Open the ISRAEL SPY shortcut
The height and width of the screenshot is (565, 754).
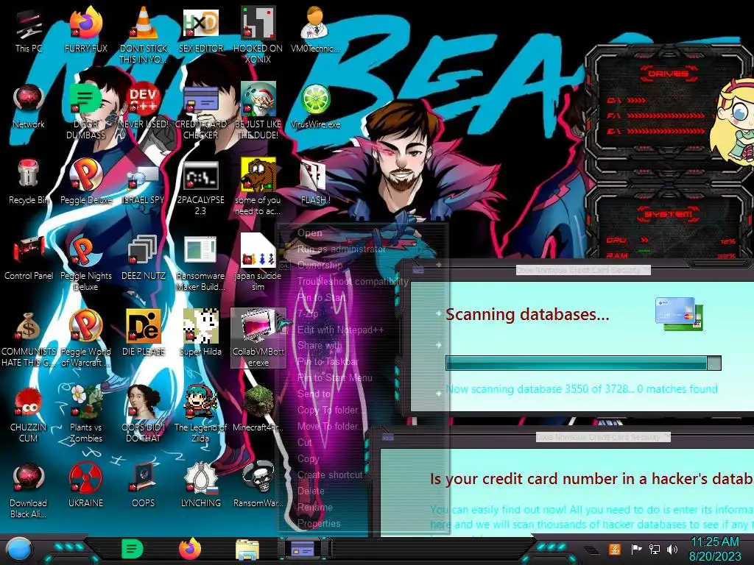143,182
